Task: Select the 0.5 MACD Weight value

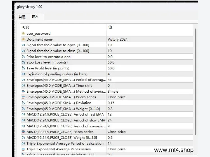Action: coord(110,138)
